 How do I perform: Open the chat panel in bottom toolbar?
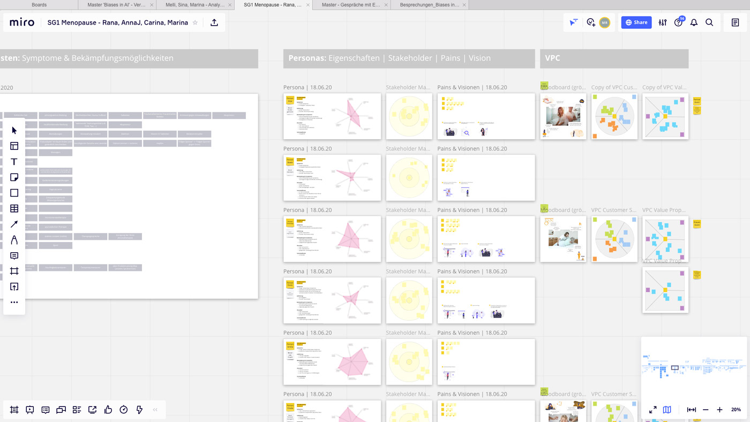pos(61,410)
